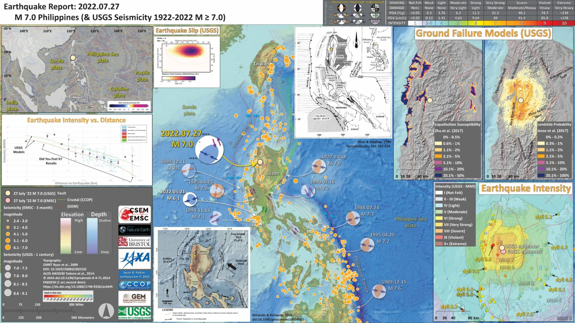Click the EMSC epicenter pink circle in legend

[x=8, y=200]
